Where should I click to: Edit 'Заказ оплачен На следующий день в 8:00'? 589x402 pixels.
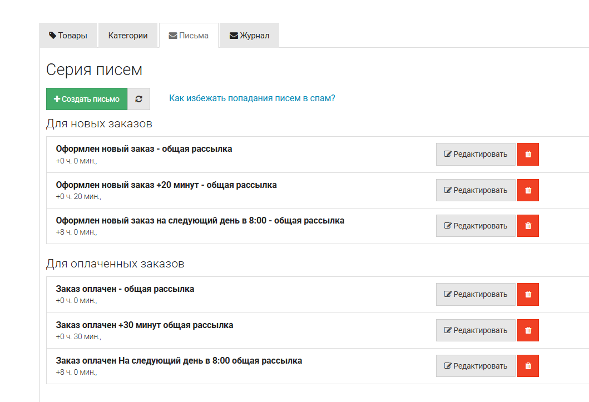coord(476,366)
